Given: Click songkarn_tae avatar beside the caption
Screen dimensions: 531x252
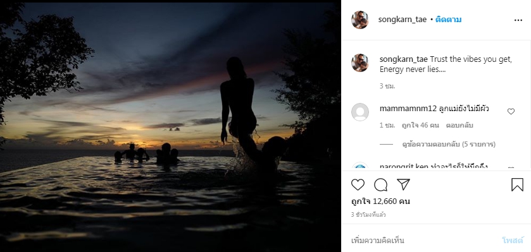Looking at the screenshot, I should coord(359,63).
